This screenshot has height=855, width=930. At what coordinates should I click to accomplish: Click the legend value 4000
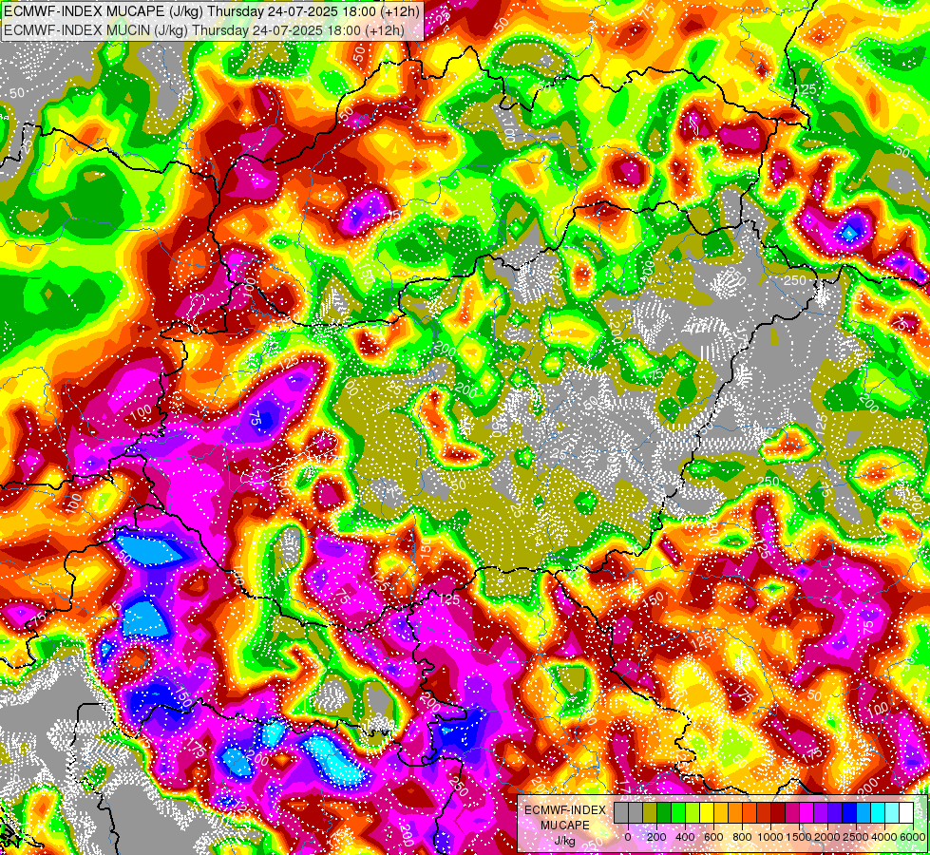coord(884,837)
